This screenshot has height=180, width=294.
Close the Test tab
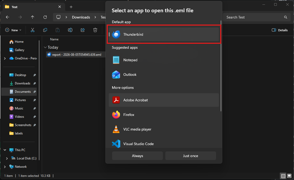point(60,7)
